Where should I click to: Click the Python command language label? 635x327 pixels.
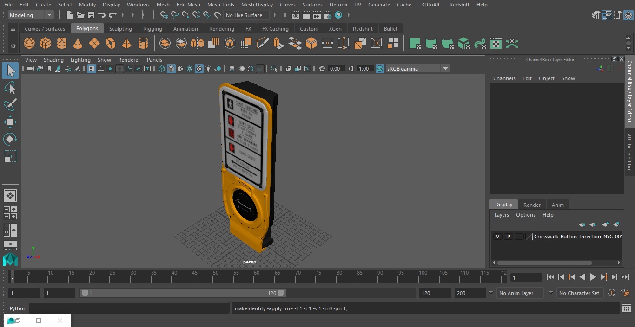pos(18,308)
